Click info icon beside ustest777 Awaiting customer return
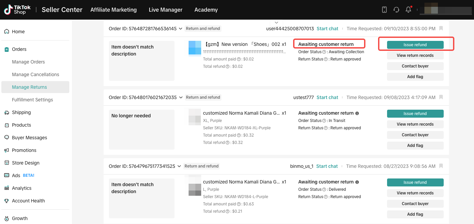Viewport: 474px width, 224px height. pyautogui.click(x=357, y=113)
